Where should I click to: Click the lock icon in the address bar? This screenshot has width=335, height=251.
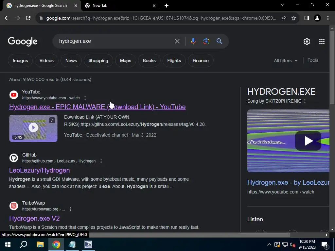41,18
